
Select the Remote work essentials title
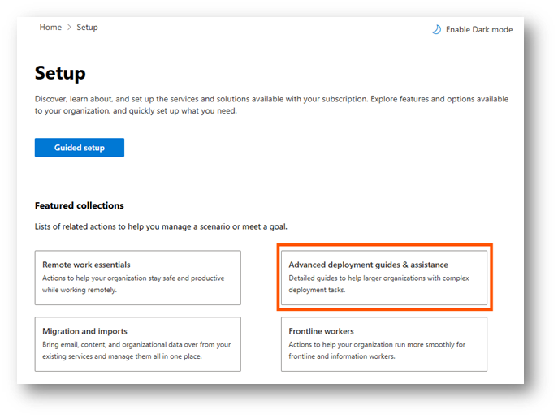tap(86, 265)
